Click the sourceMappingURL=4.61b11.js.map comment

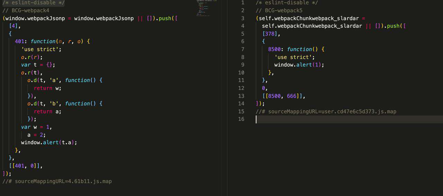pyautogui.click(x=57, y=182)
